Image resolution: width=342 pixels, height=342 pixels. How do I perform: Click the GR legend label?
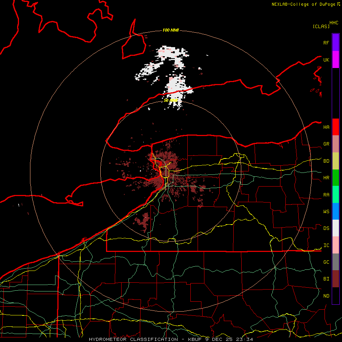326,144
